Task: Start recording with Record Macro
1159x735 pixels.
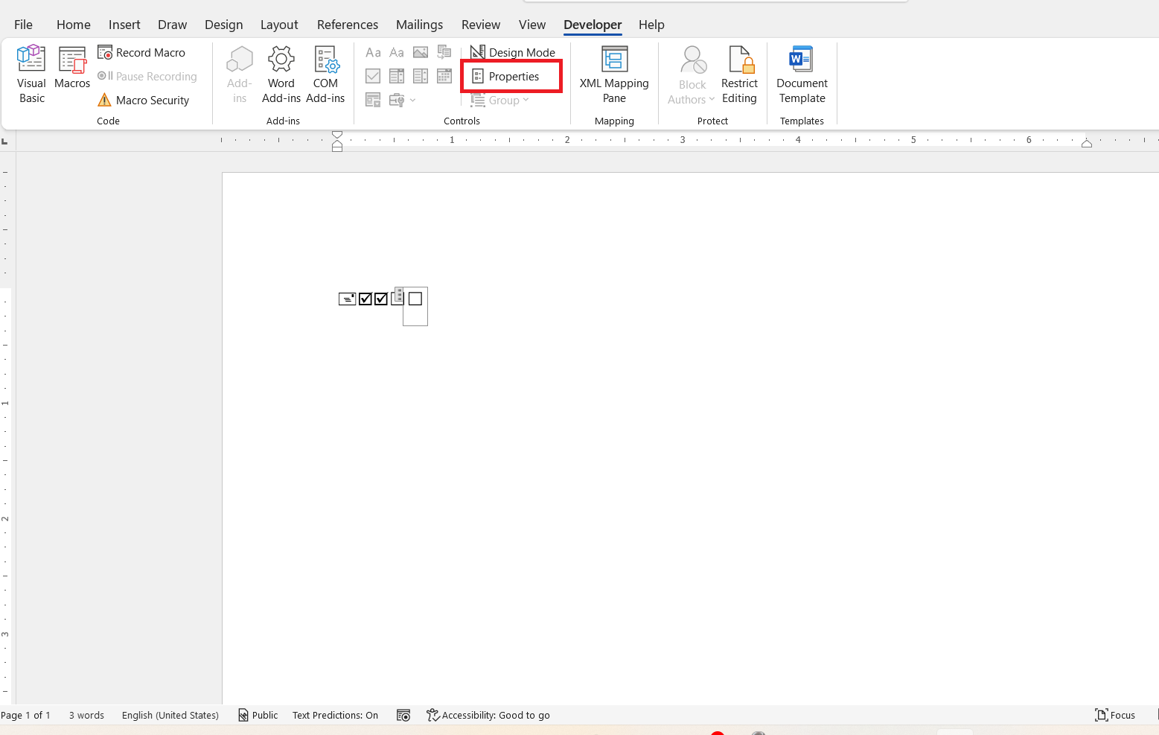Action: click(141, 52)
